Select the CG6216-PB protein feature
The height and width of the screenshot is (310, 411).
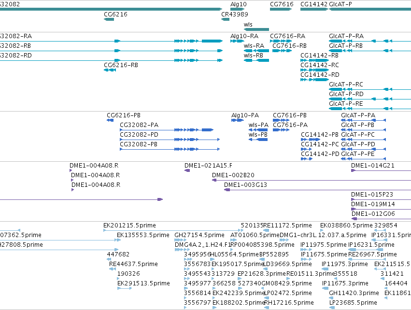tap(110, 120)
